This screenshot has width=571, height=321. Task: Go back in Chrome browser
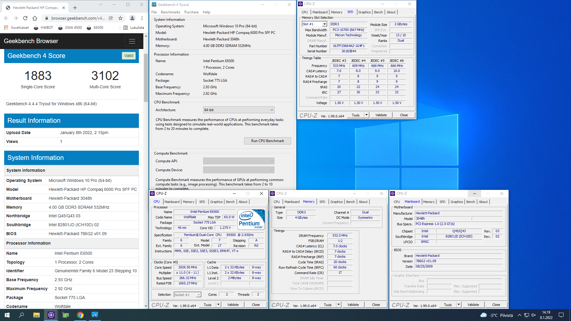tap(6, 18)
